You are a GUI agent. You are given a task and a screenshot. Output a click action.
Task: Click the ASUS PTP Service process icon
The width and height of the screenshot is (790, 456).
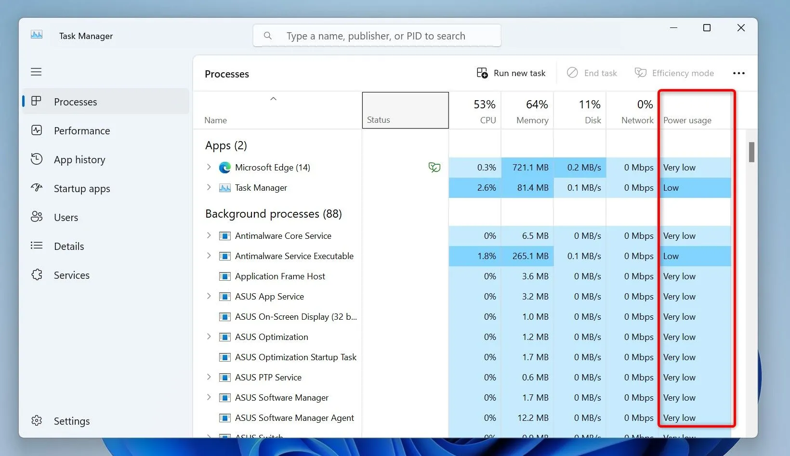point(224,378)
